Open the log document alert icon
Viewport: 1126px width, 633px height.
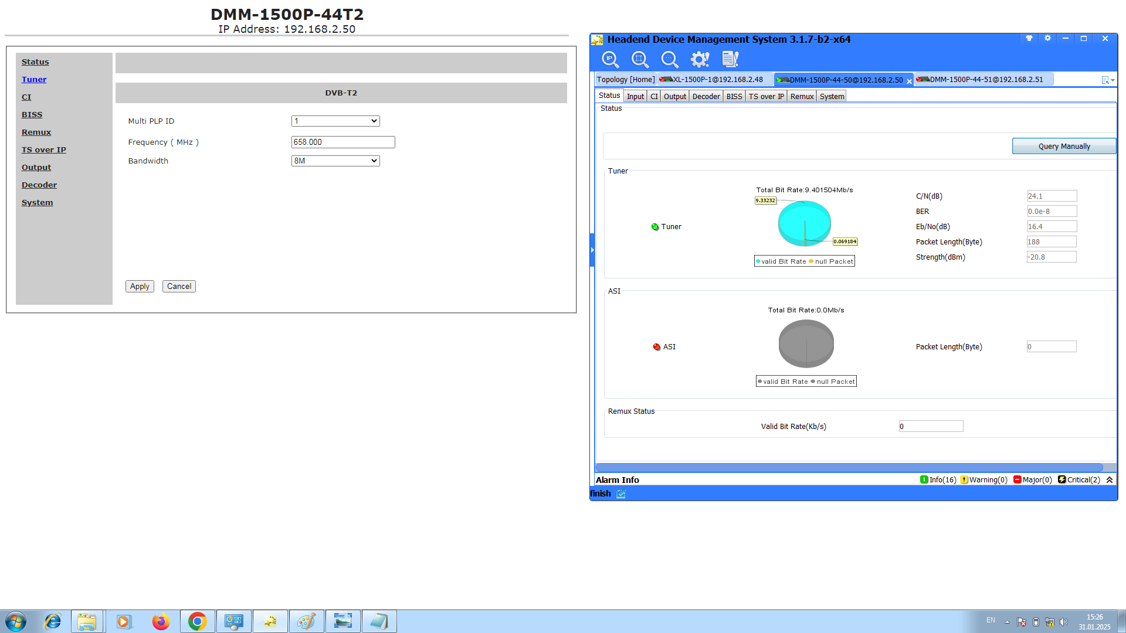[730, 59]
